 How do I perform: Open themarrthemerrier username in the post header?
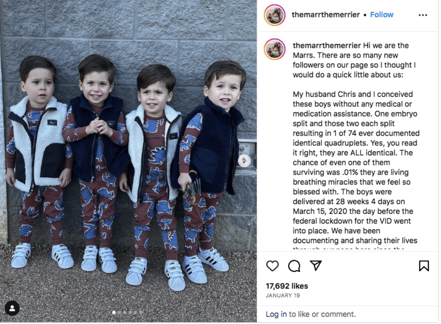pyautogui.click(x=326, y=14)
